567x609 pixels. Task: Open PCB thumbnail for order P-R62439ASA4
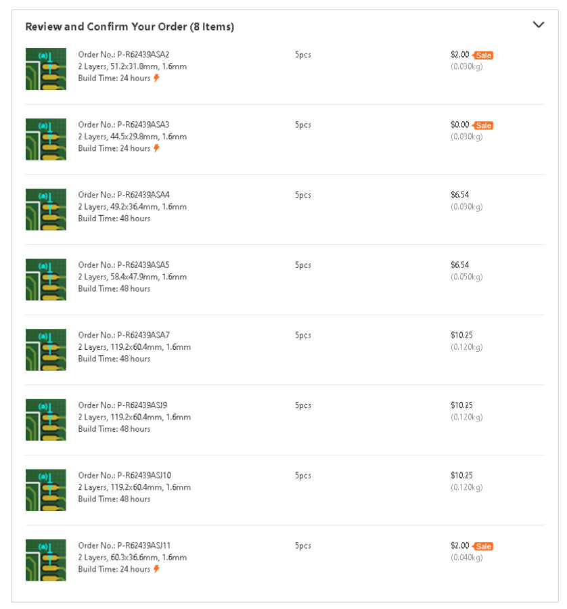(46, 209)
